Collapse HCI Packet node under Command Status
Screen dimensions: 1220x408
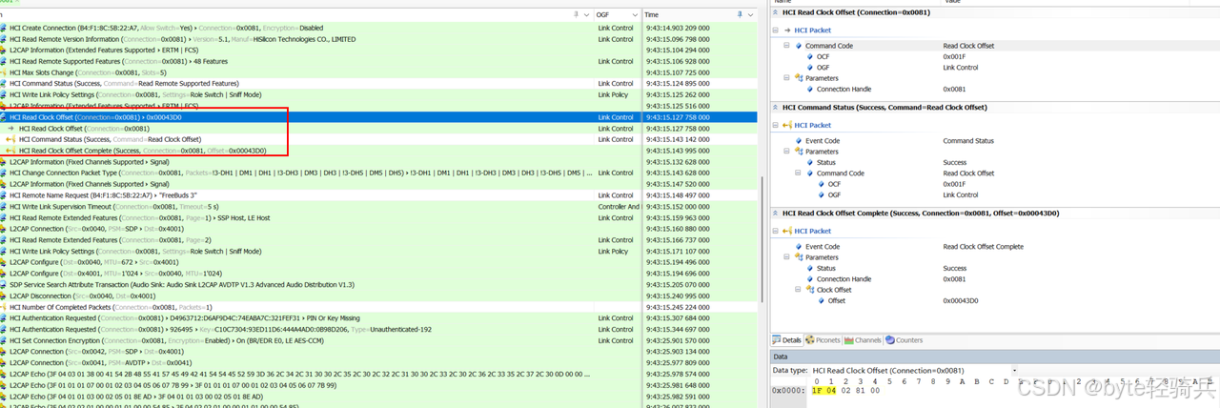(x=775, y=125)
